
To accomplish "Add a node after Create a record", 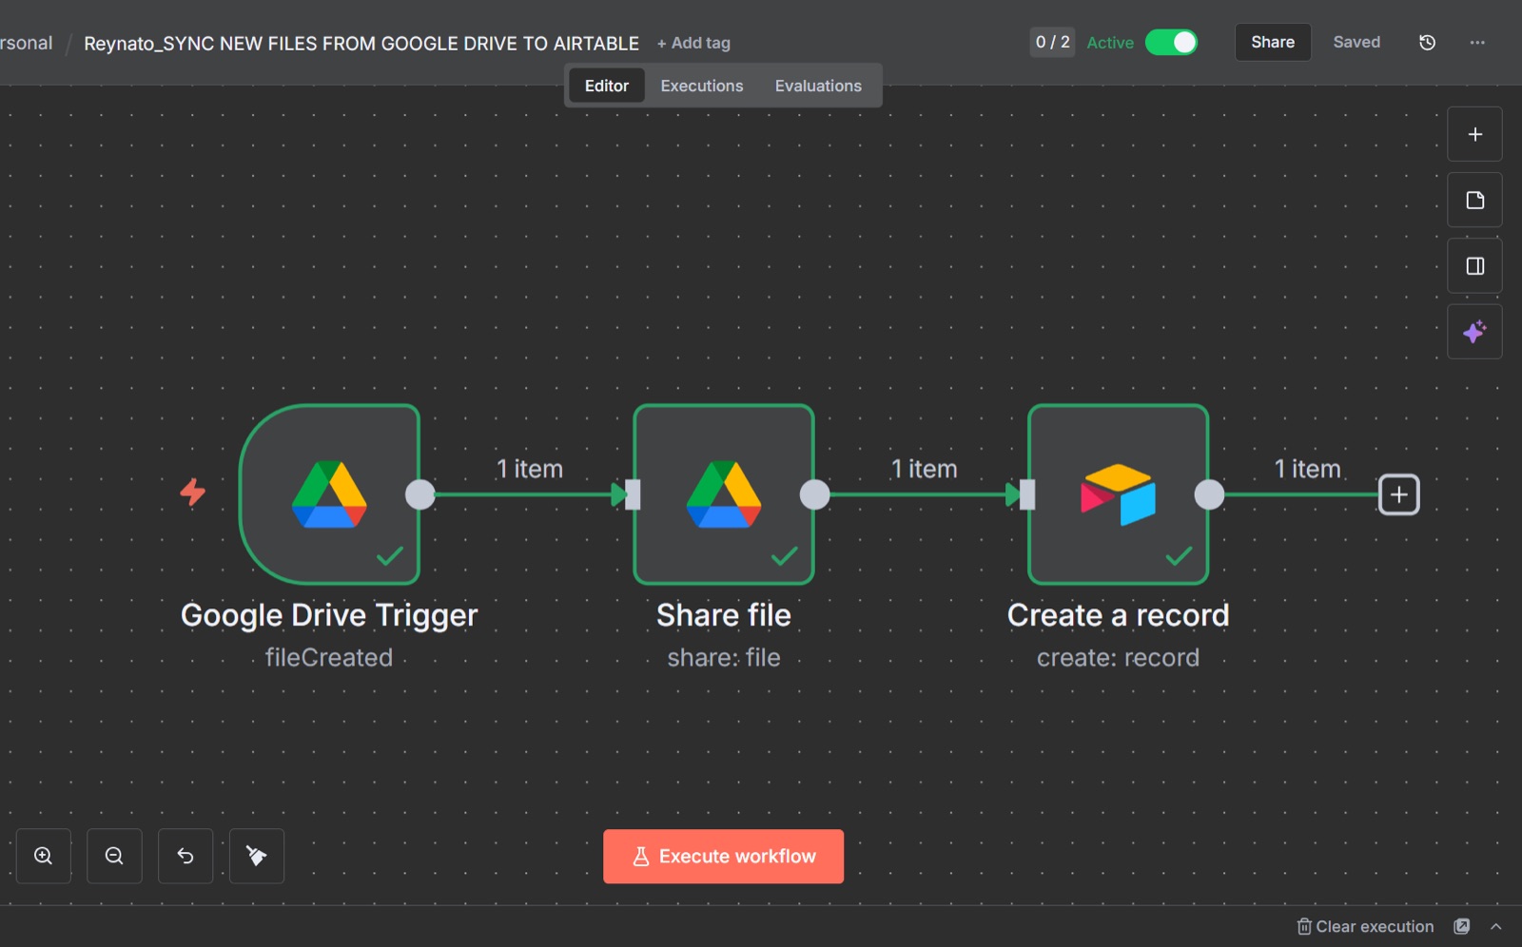I will 1399,494.
